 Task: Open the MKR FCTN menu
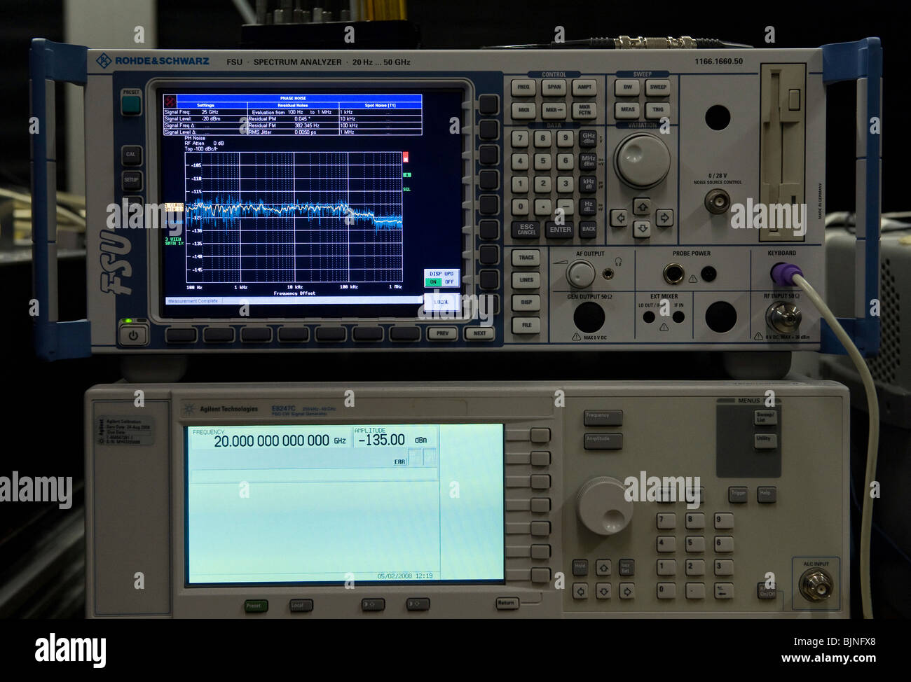(x=584, y=110)
